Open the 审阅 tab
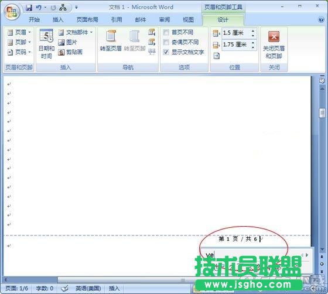Image resolution: width=328 pixels, height=294 pixels. (165, 20)
